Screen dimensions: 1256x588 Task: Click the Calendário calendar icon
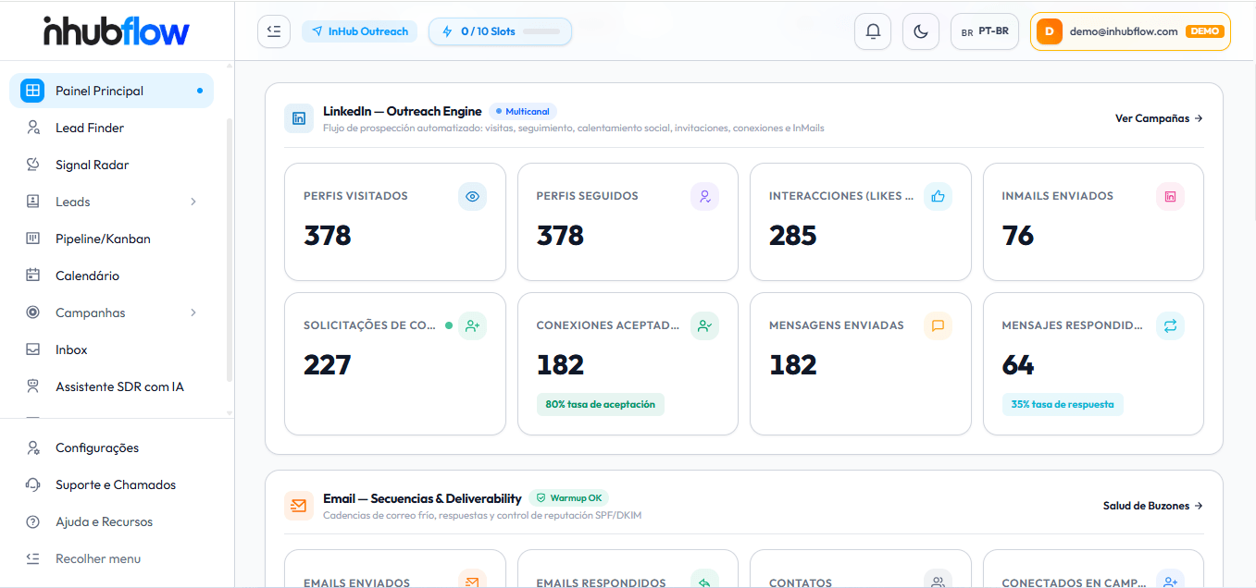click(33, 276)
